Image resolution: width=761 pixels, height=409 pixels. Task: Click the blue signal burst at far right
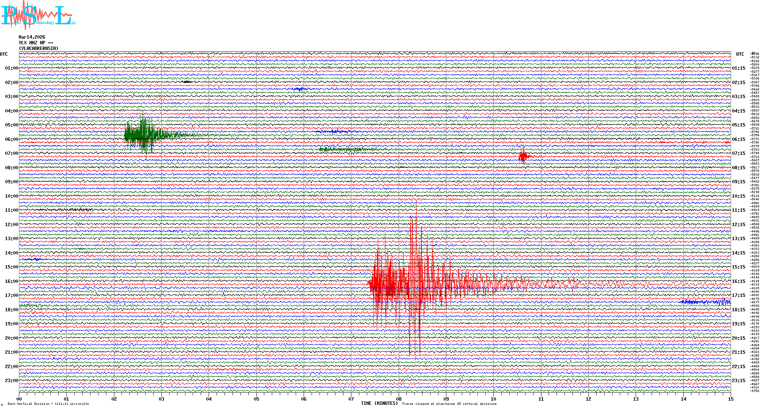point(706,302)
